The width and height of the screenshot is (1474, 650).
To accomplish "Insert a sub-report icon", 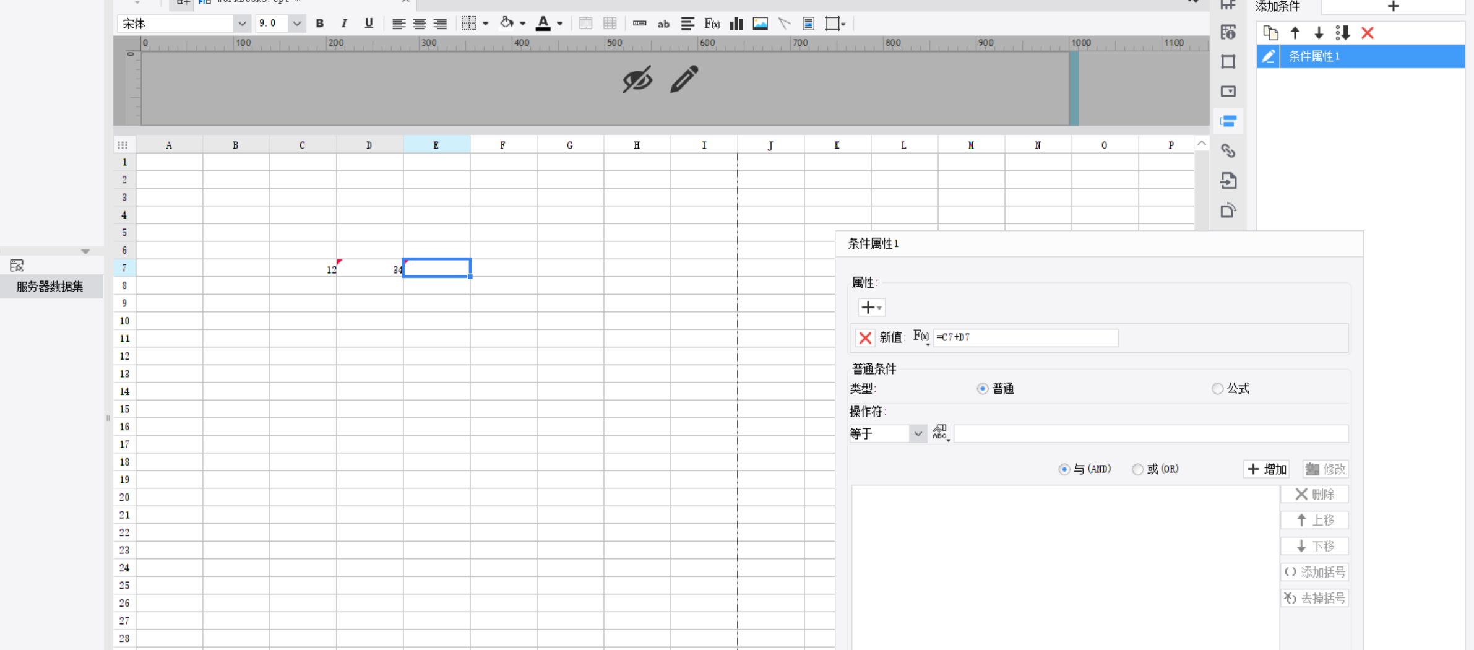I will (x=808, y=24).
